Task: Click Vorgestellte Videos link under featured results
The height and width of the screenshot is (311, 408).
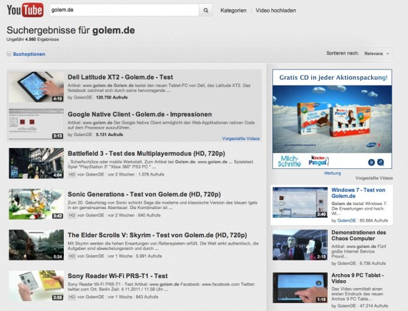Action: [x=241, y=139]
